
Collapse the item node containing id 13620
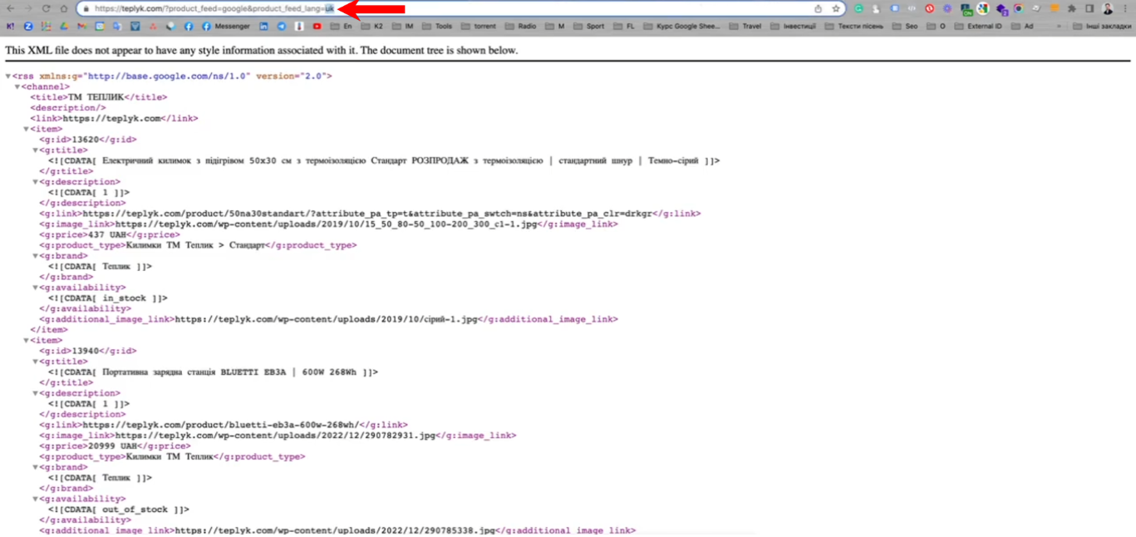27,130
